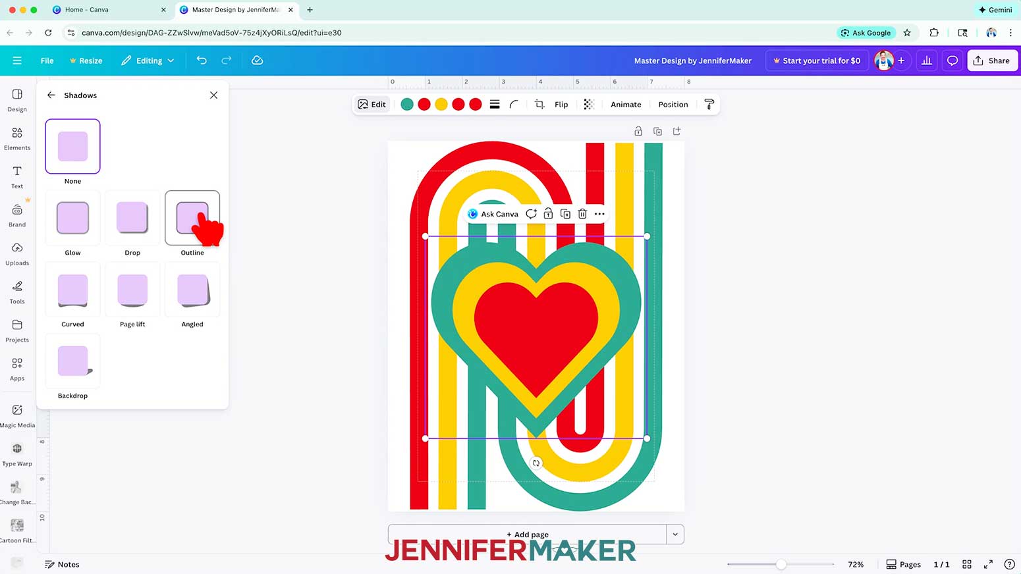Click the lock page icon above canvas
This screenshot has width=1021, height=574.
[638, 131]
